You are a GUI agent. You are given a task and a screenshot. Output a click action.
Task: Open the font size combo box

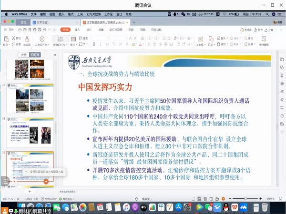tap(119, 38)
